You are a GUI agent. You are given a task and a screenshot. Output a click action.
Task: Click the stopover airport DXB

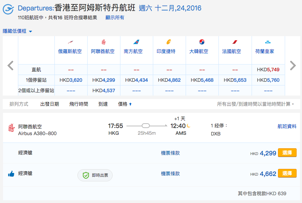pyautogui.click(x=216, y=134)
